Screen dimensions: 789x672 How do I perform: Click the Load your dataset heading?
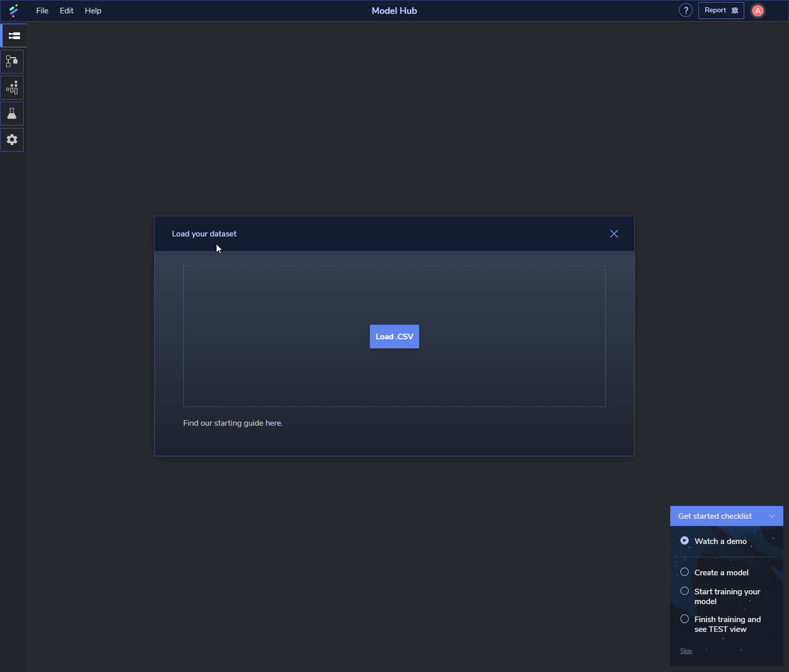tap(204, 234)
